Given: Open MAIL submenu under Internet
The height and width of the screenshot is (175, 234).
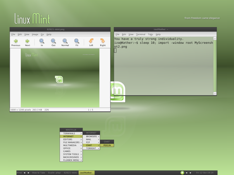Looking at the screenshot, I should [x=91, y=139].
